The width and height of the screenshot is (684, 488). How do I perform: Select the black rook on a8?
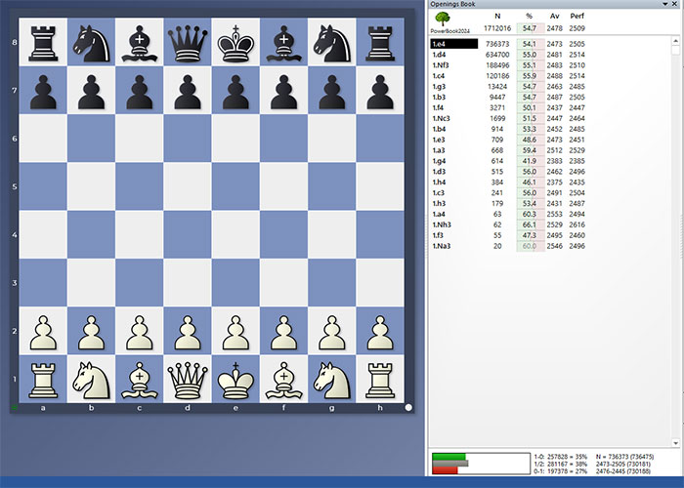[43, 43]
